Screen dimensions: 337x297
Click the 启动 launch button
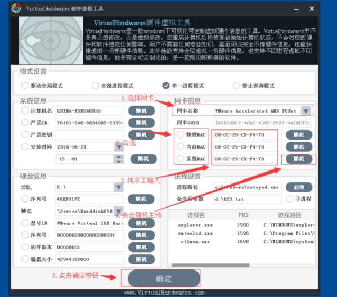[299, 187]
